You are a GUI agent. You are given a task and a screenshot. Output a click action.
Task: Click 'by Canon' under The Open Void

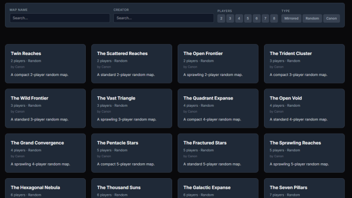coord(277,112)
